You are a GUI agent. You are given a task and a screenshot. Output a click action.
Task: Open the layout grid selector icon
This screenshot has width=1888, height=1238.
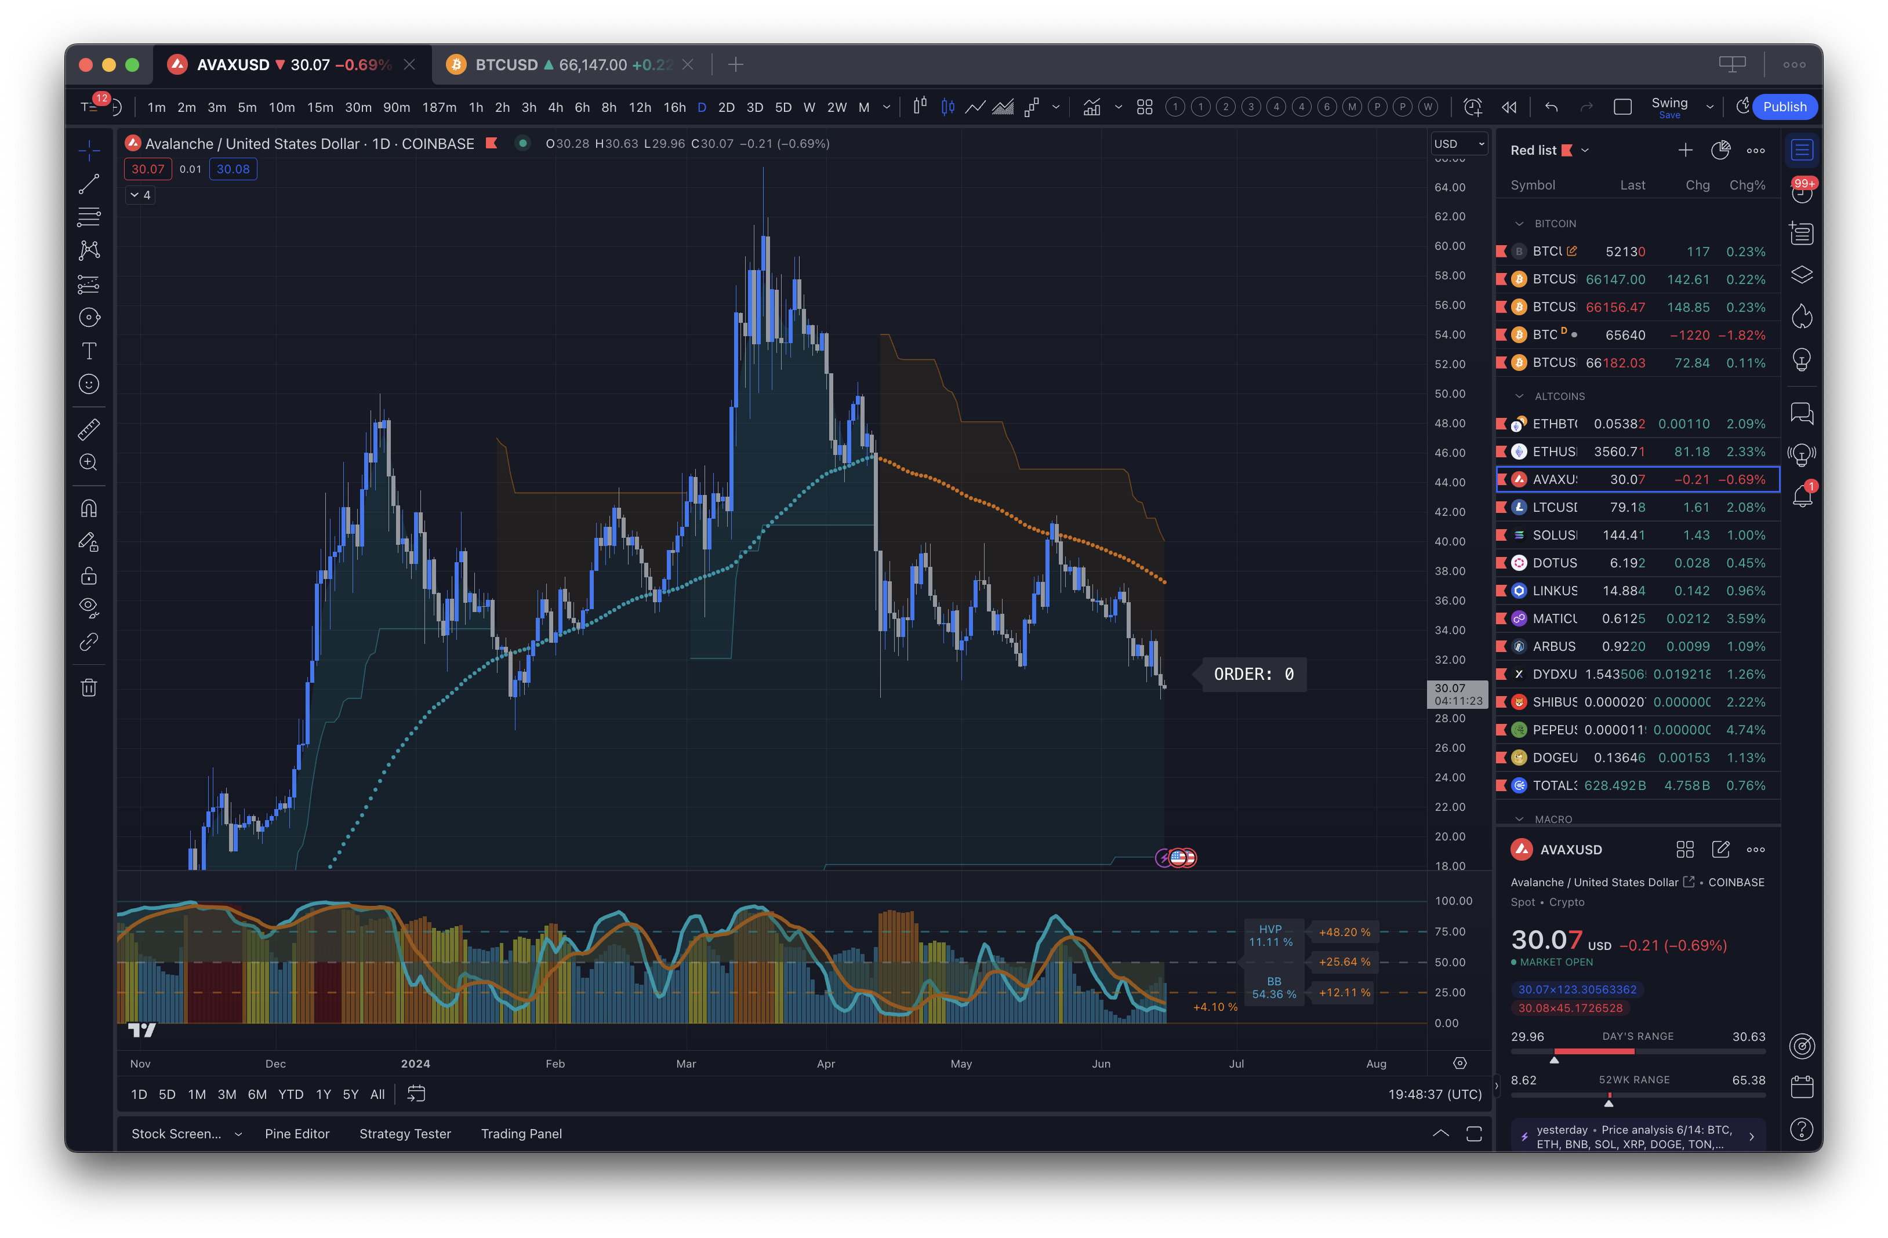[x=1144, y=107]
